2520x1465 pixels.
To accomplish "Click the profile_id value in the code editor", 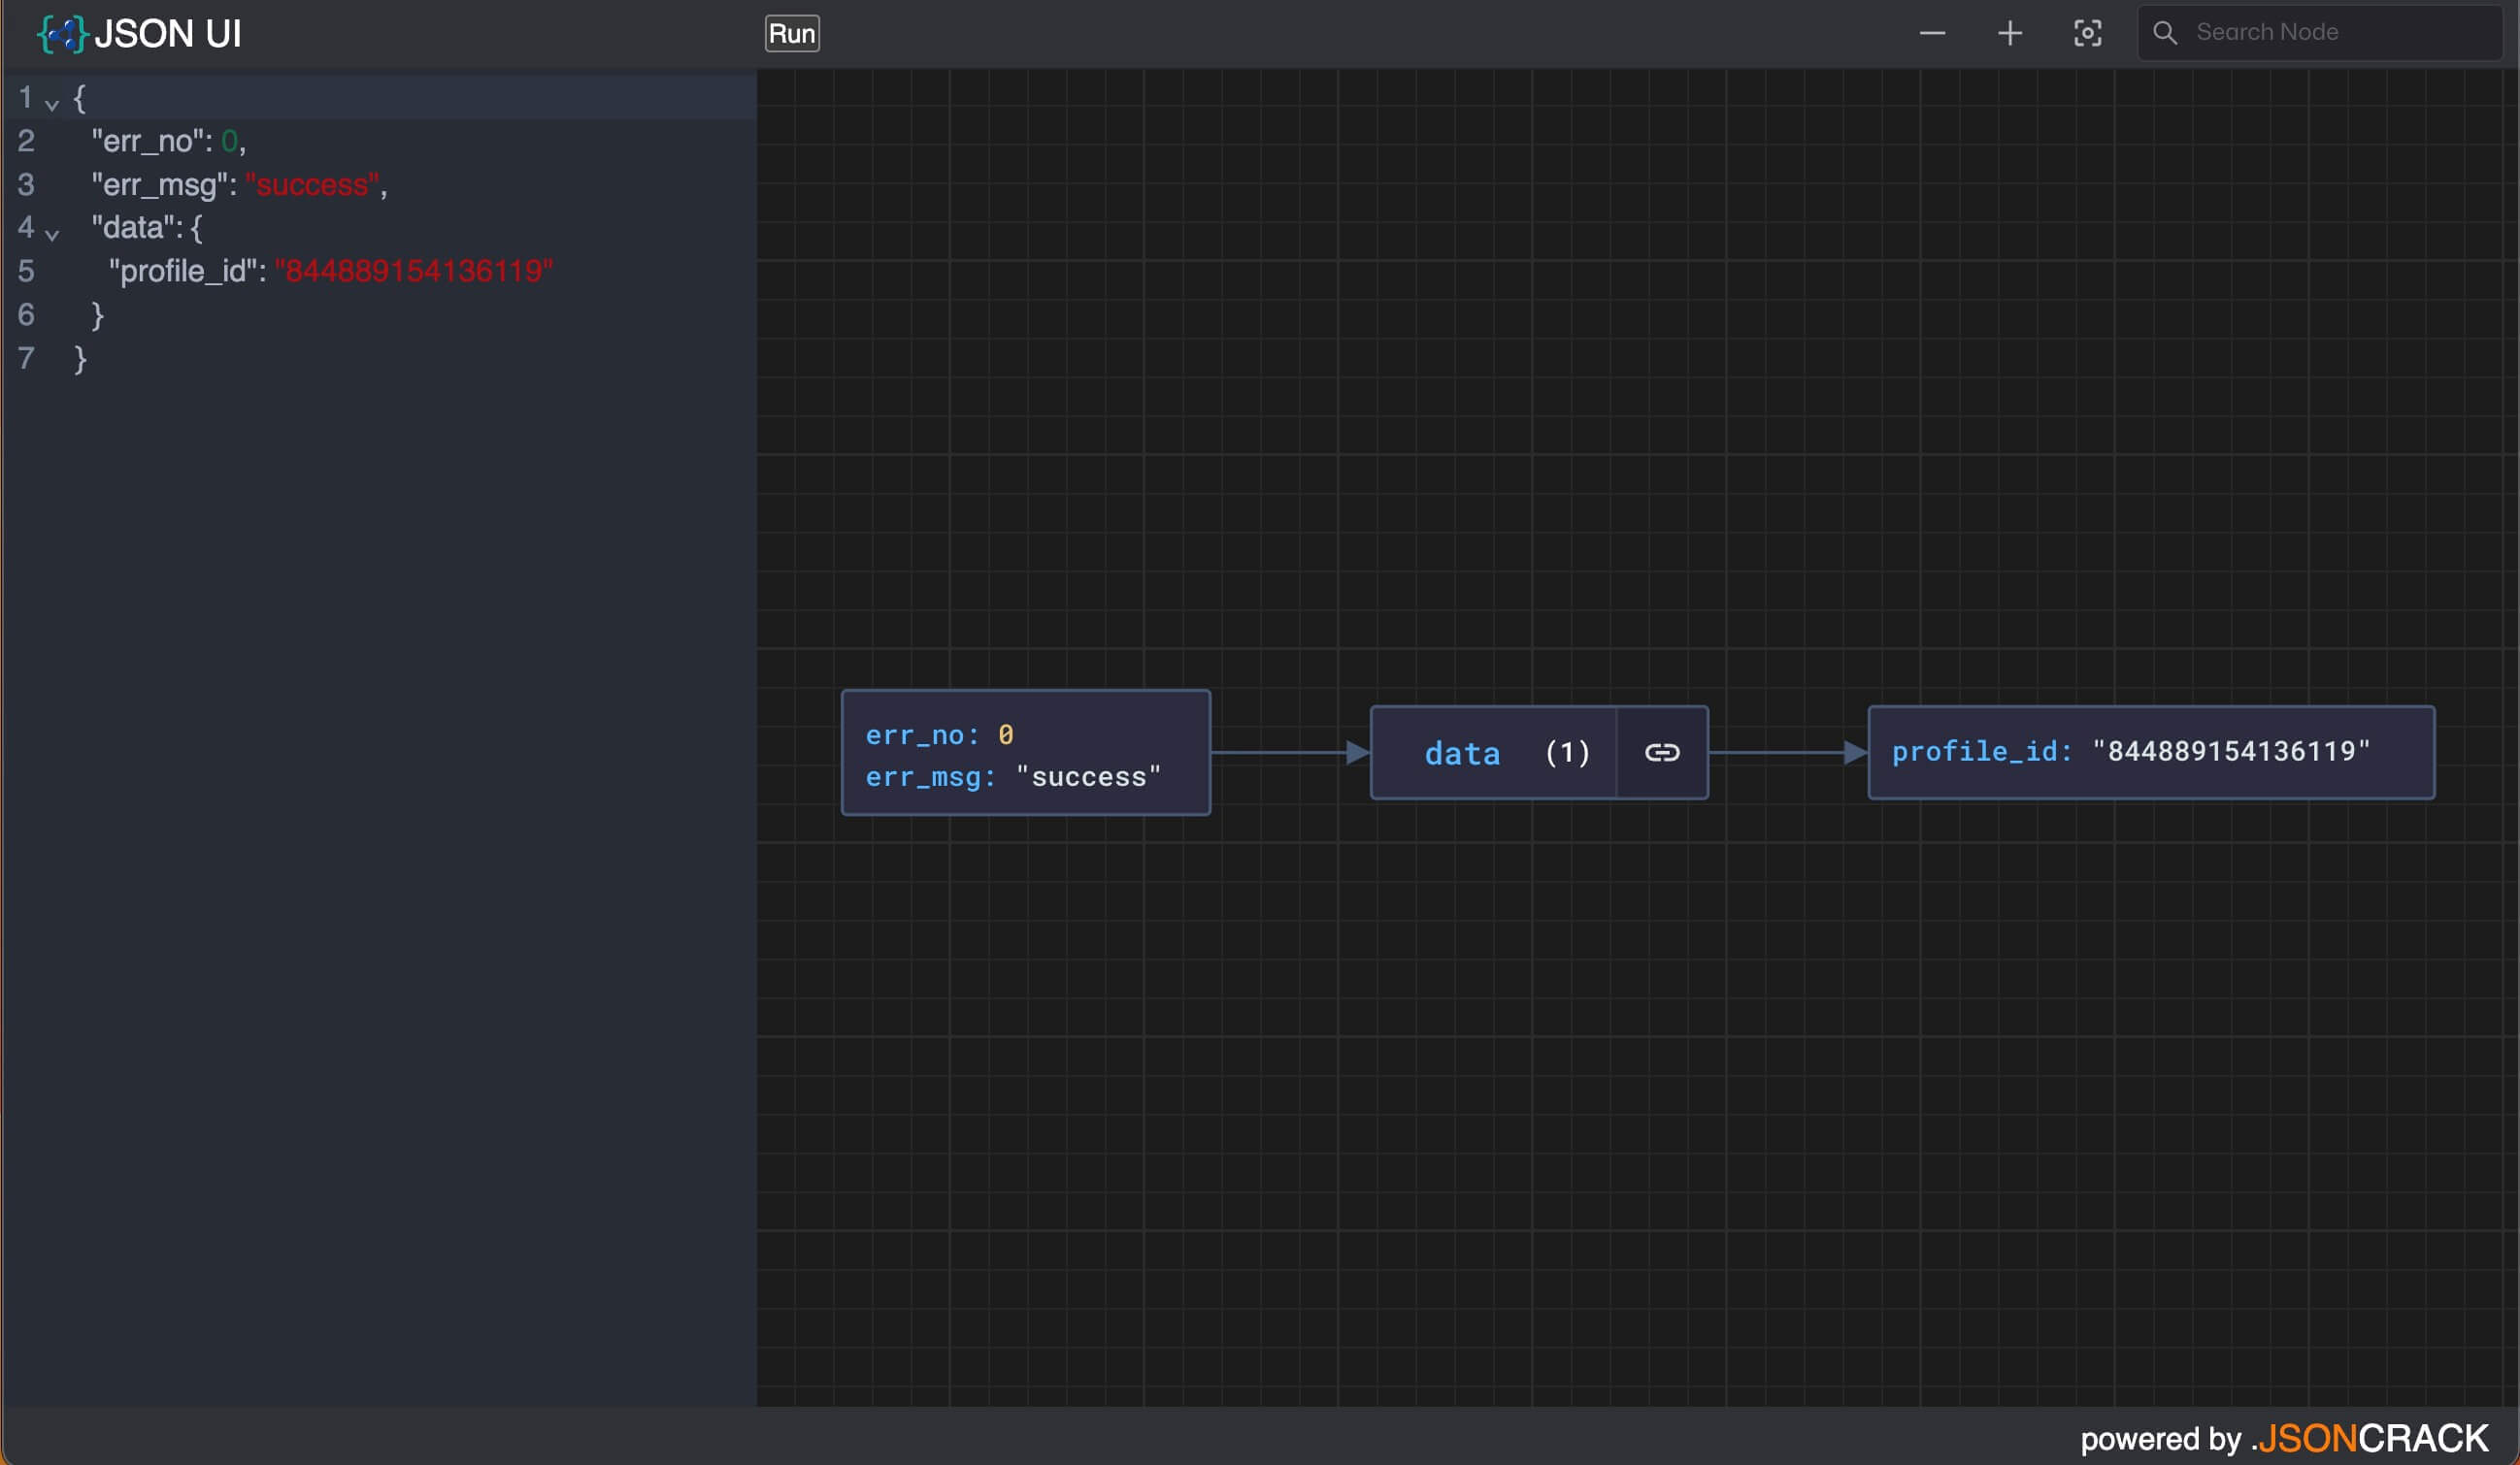I will coord(414,271).
